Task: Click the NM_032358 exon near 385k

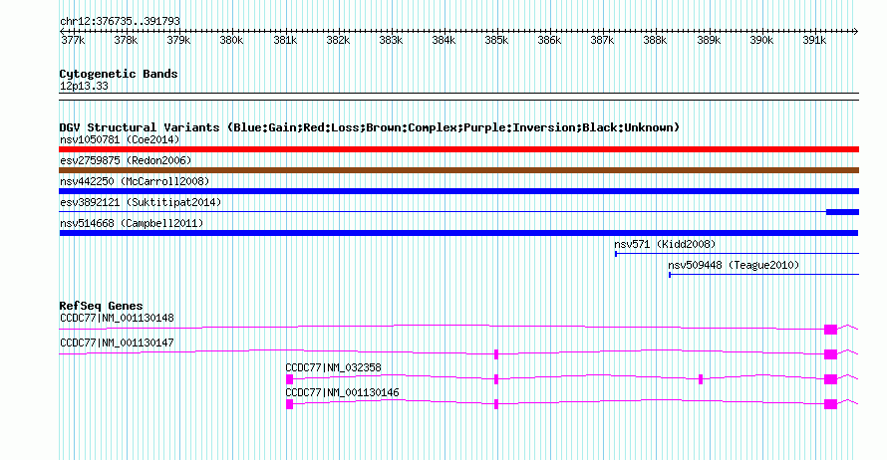Action: pyautogui.click(x=496, y=379)
